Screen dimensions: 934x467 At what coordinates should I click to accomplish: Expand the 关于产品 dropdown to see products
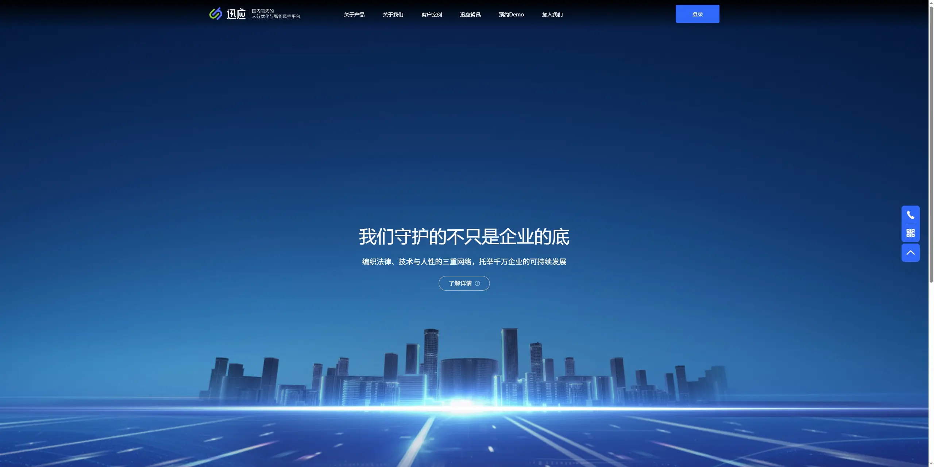pos(354,15)
